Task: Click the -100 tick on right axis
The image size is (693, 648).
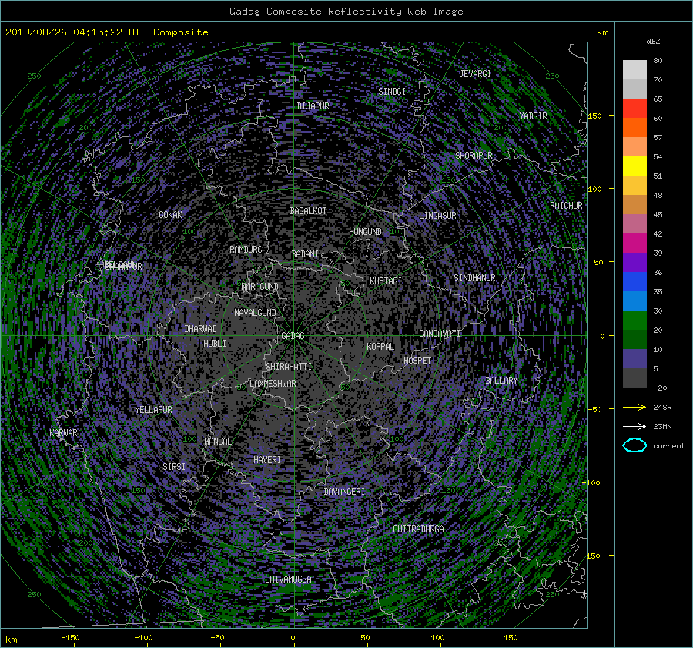Action: [593, 482]
